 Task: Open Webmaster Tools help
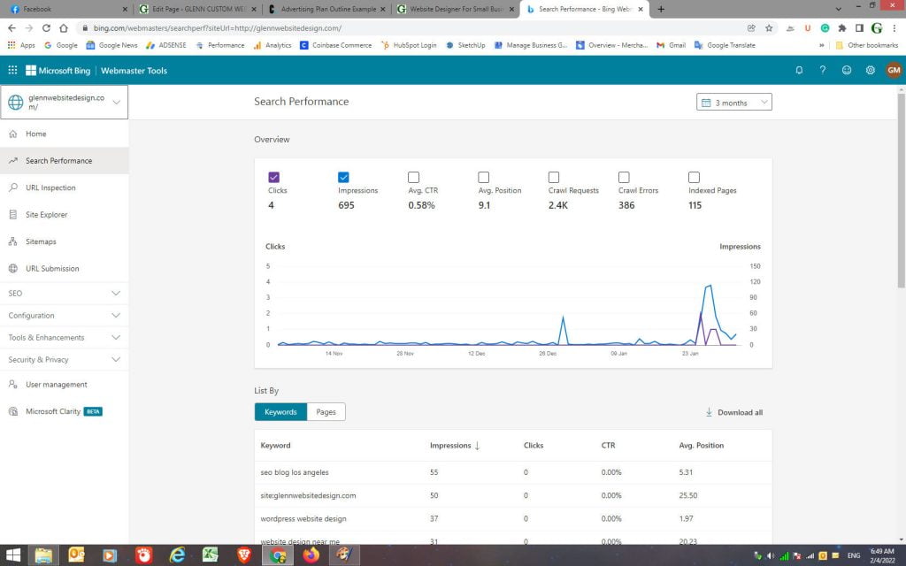pyautogui.click(x=822, y=70)
